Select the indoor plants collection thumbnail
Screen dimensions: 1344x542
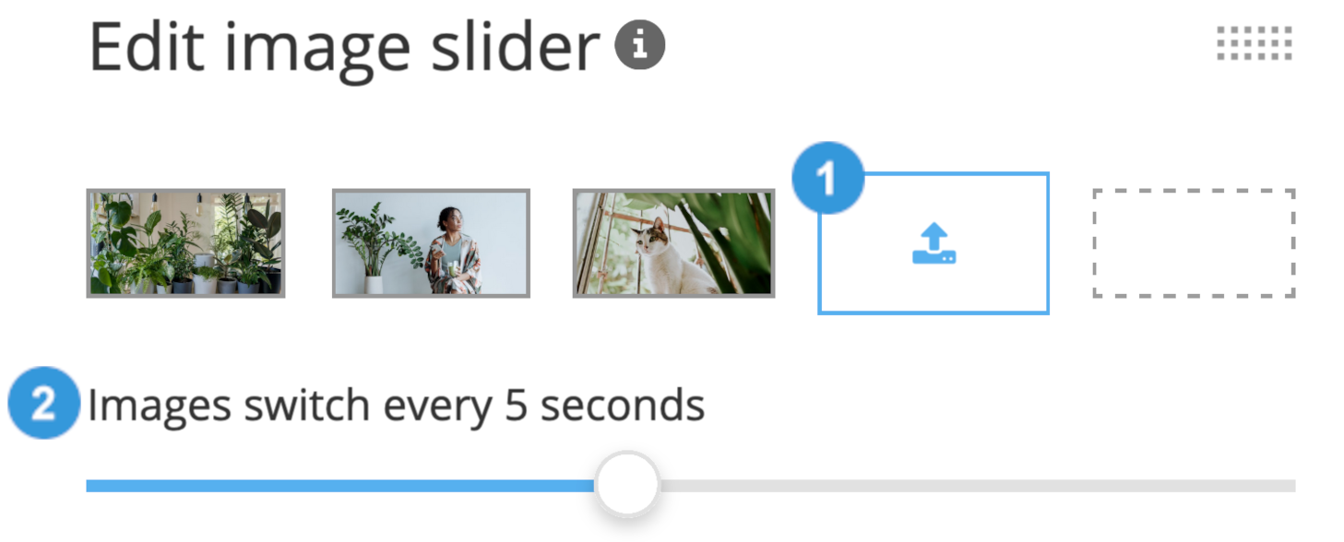[185, 243]
